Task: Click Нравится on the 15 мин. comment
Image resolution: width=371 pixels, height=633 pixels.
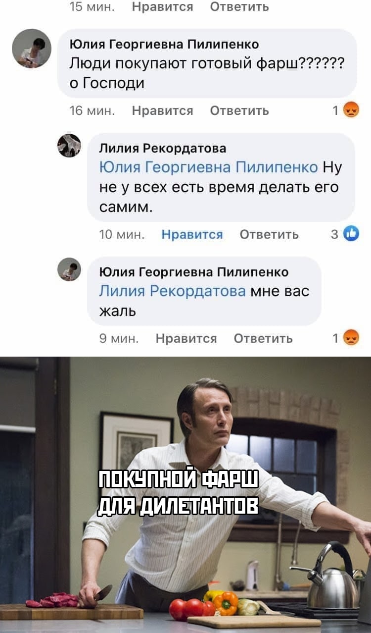Action: [162, 7]
